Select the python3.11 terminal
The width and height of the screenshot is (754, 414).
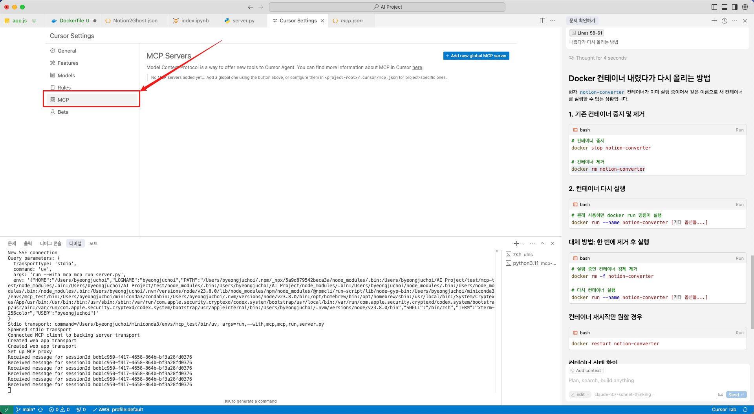[531, 263]
